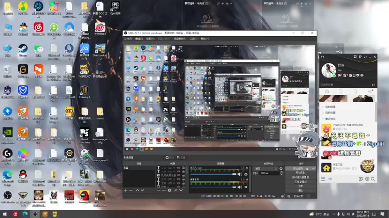Screen dimensions: 389x218
Task: Open YY search magnifier at bottom
Action: tap(373, 179)
